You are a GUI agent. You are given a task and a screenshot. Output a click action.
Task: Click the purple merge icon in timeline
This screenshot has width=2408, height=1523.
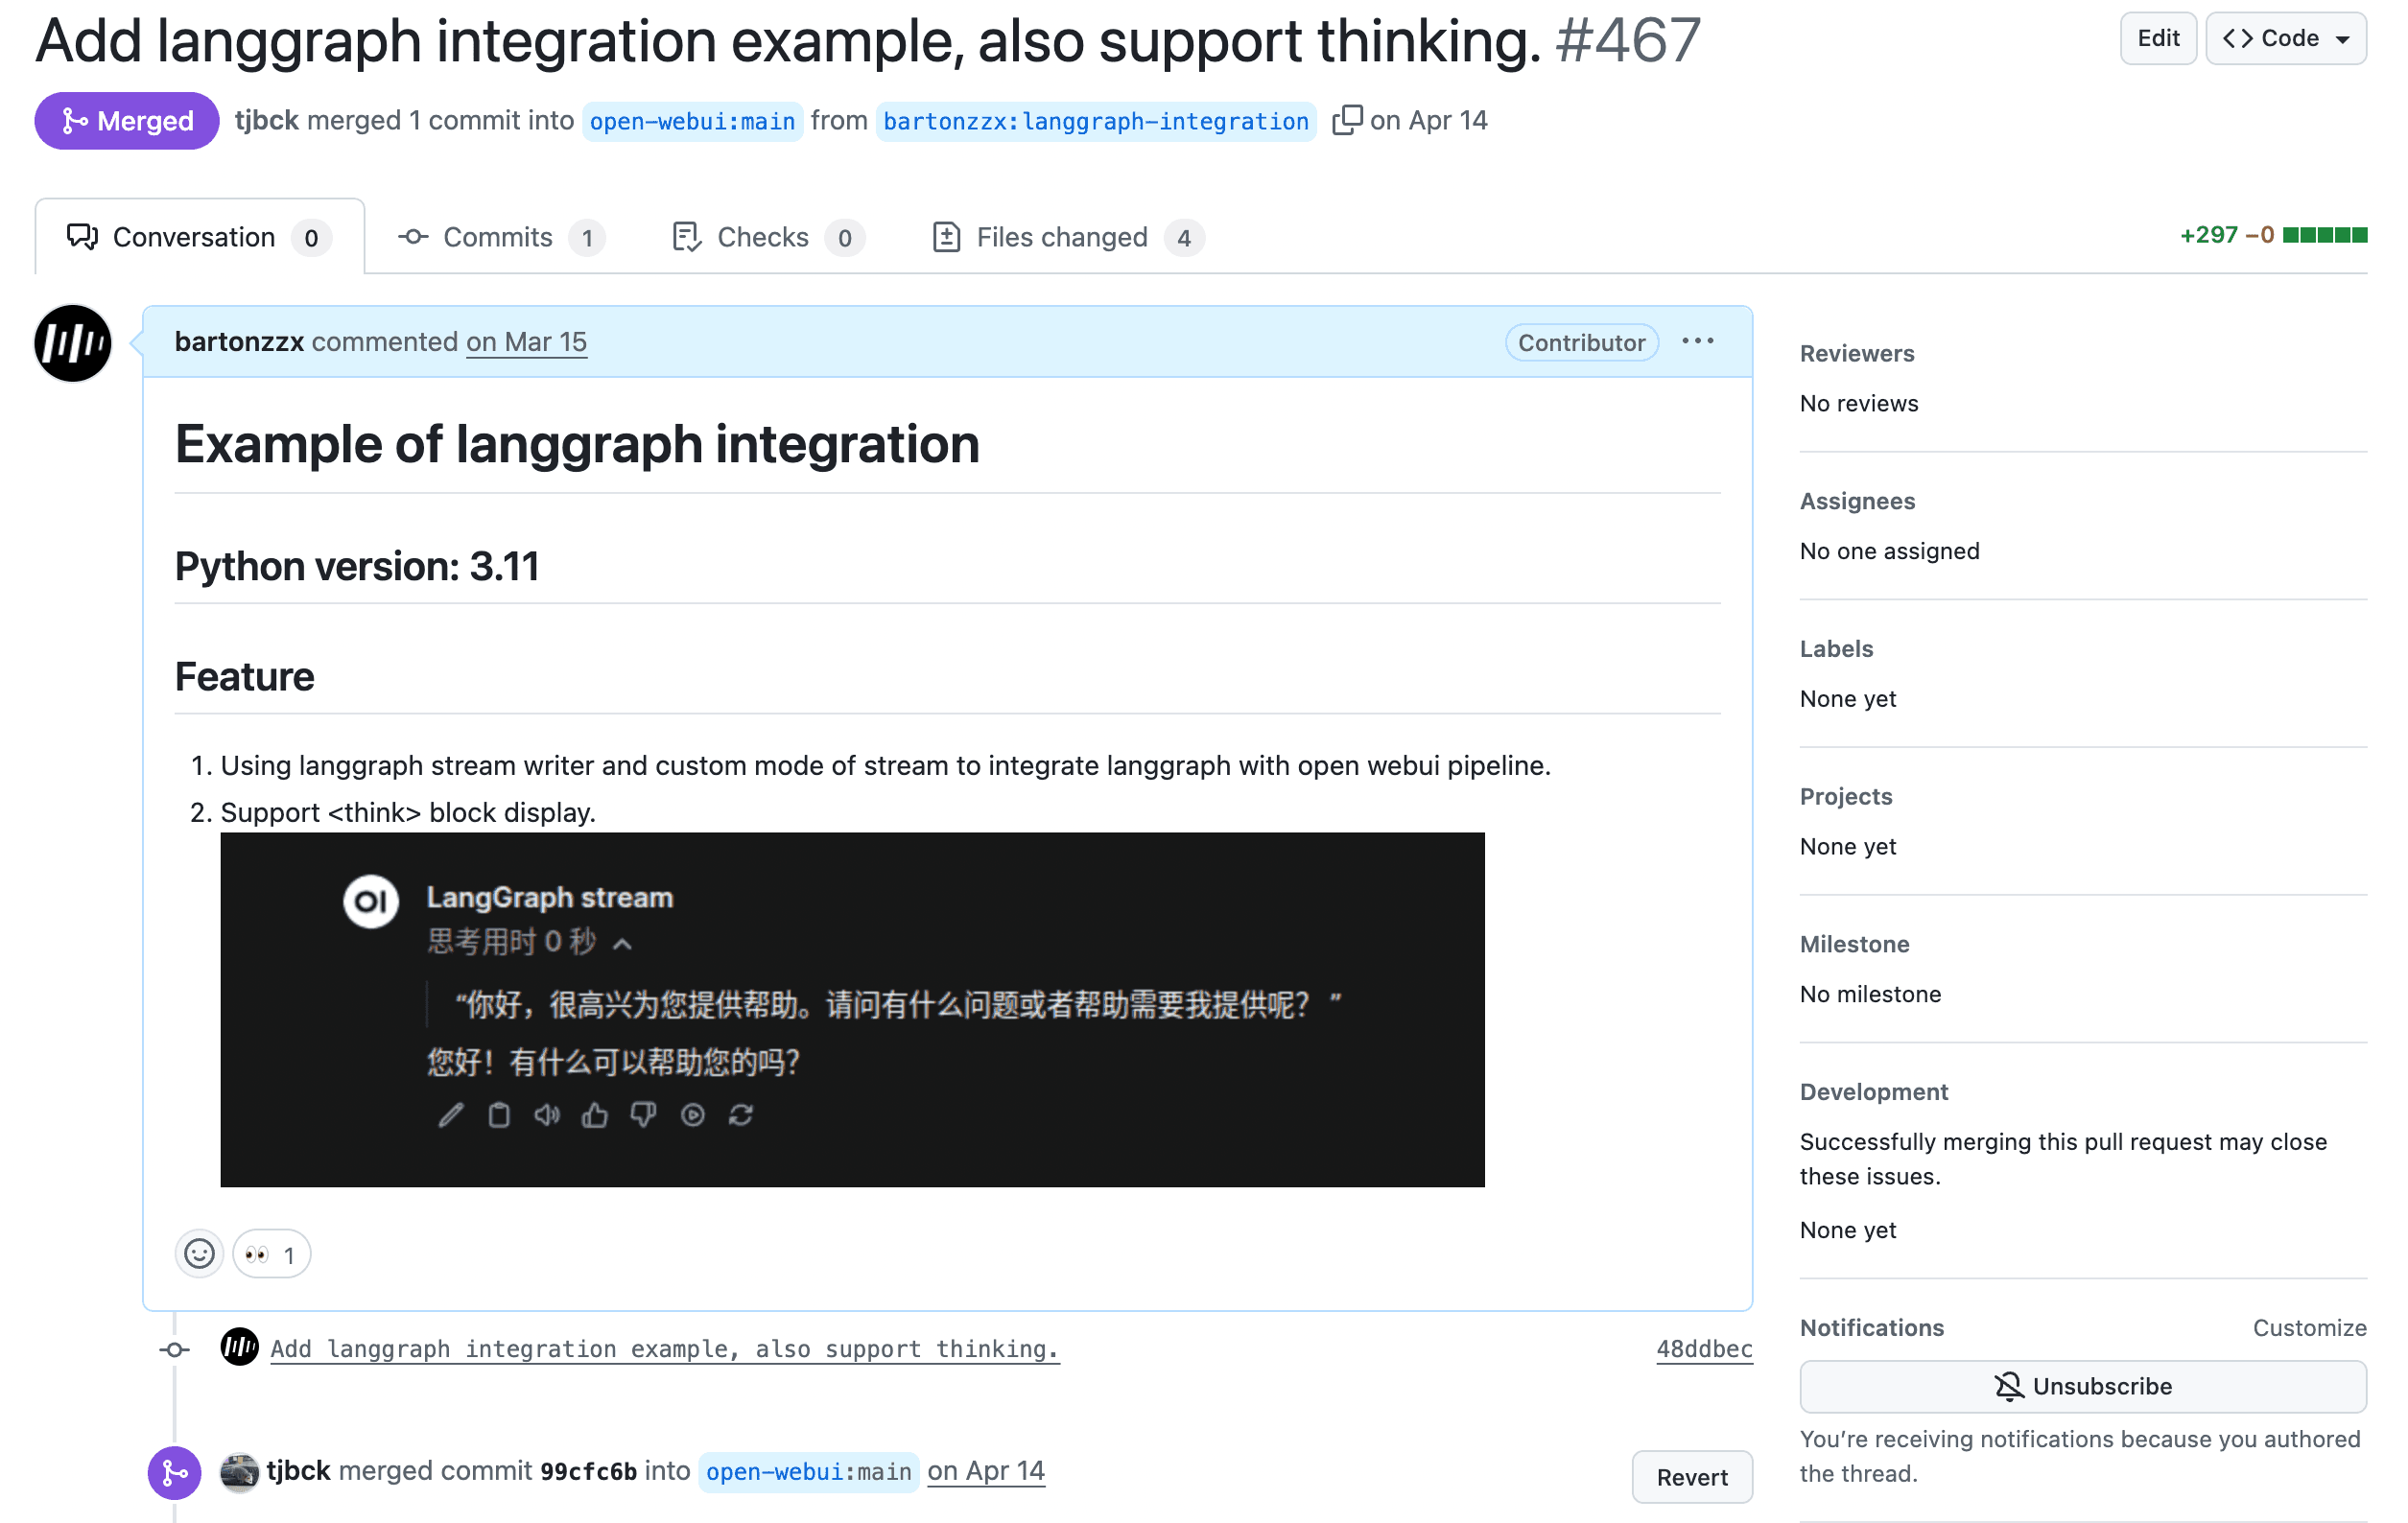click(x=174, y=1472)
